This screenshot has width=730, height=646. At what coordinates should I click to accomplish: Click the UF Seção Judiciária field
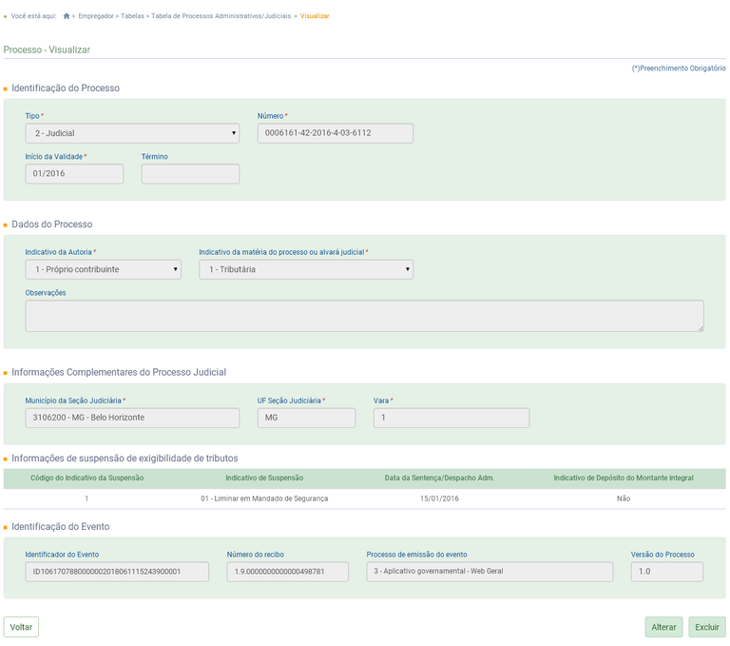[306, 418]
